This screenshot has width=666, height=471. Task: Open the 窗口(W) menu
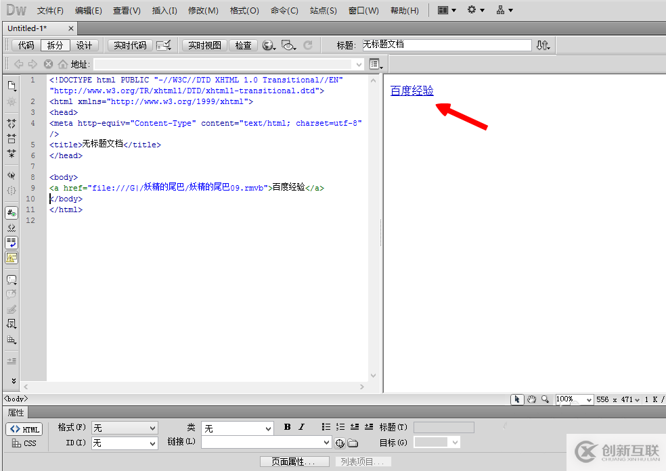363,11
